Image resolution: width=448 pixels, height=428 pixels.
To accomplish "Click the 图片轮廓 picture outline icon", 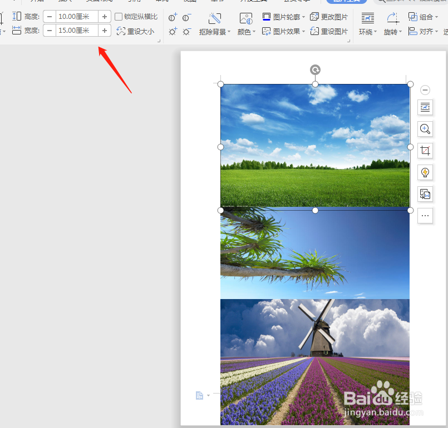I will [266, 17].
